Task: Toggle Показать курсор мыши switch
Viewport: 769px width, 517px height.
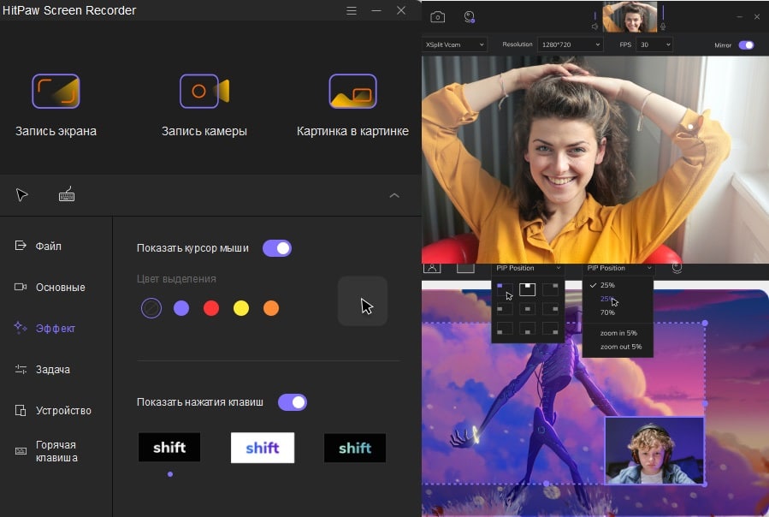Action: [277, 248]
